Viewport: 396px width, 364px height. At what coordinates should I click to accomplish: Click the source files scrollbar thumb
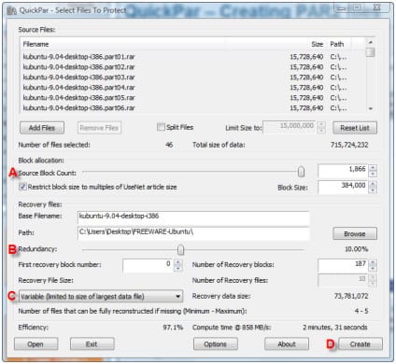pyautogui.click(x=371, y=52)
